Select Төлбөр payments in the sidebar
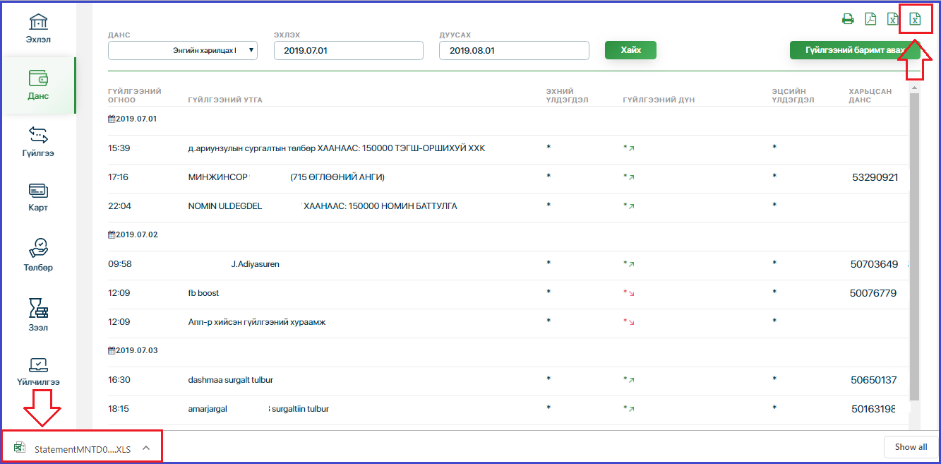The width and height of the screenshot is (941, 464). pos(38,255)
